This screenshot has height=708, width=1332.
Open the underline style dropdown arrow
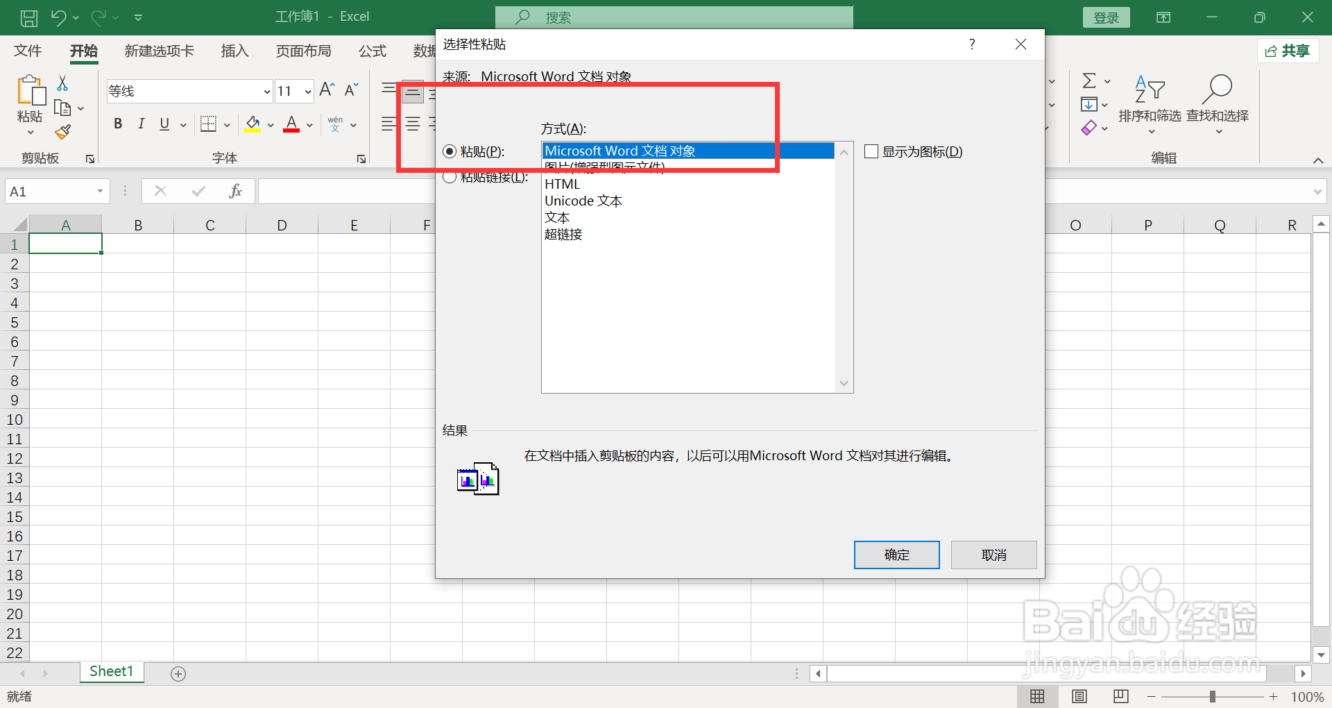click(x=183, y=125)
